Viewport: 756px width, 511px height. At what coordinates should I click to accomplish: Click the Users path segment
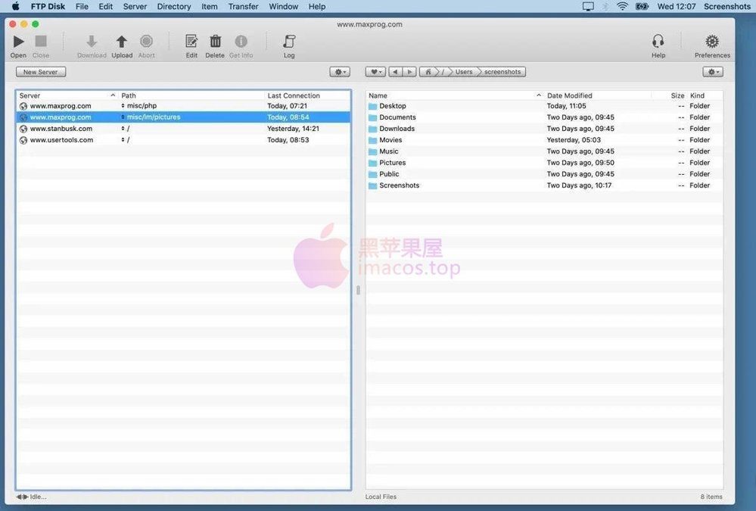click(x=464, y=72)
